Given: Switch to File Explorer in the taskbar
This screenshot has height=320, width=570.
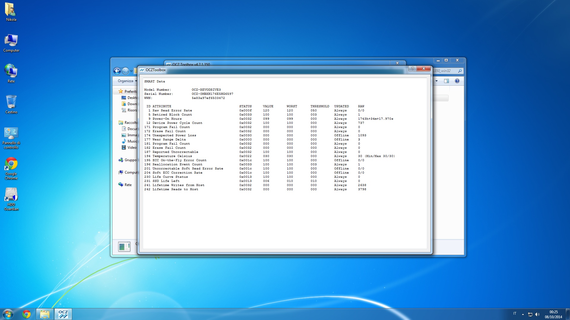Looking at the screenshot, I should 45,314.
